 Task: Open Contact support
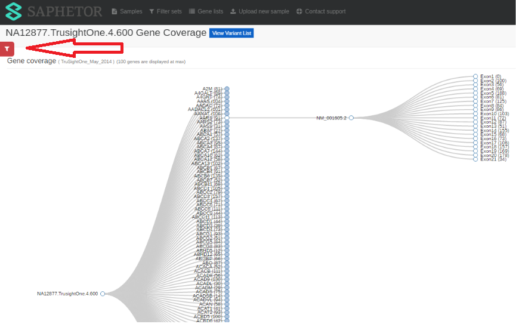[x=321, y=11]
